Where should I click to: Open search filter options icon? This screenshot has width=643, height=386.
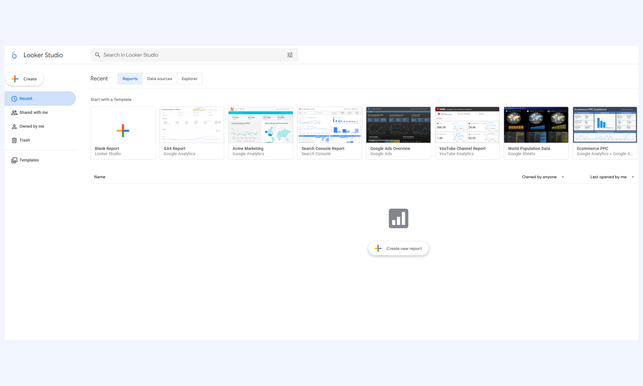point(290,55)
